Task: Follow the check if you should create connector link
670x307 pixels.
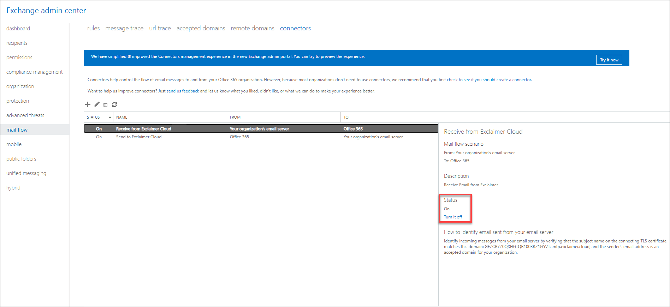Action: click(489, 80)
